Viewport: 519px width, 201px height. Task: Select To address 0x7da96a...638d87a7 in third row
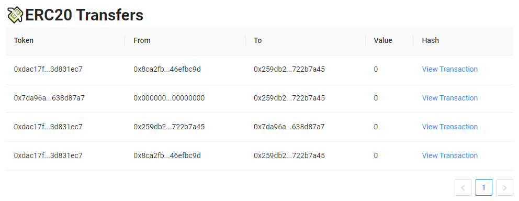point(289,127)
